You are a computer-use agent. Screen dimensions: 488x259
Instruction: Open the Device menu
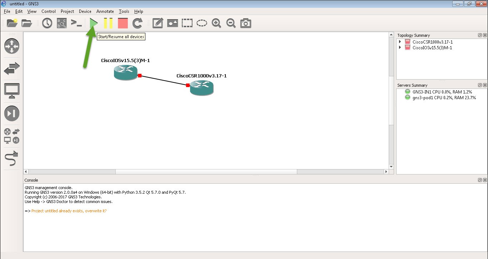[x=85, y=11]
